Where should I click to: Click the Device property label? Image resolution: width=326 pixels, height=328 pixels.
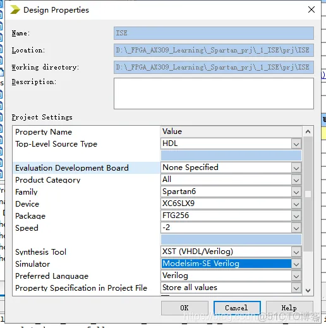[27, 204]
